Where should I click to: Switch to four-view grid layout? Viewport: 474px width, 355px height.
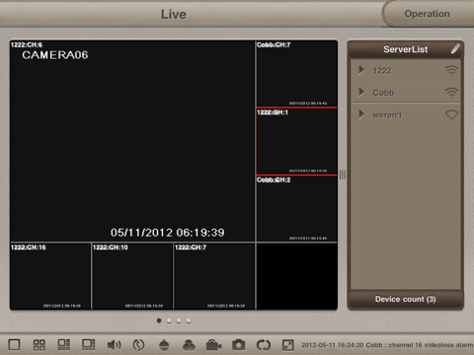click(39, 345)
